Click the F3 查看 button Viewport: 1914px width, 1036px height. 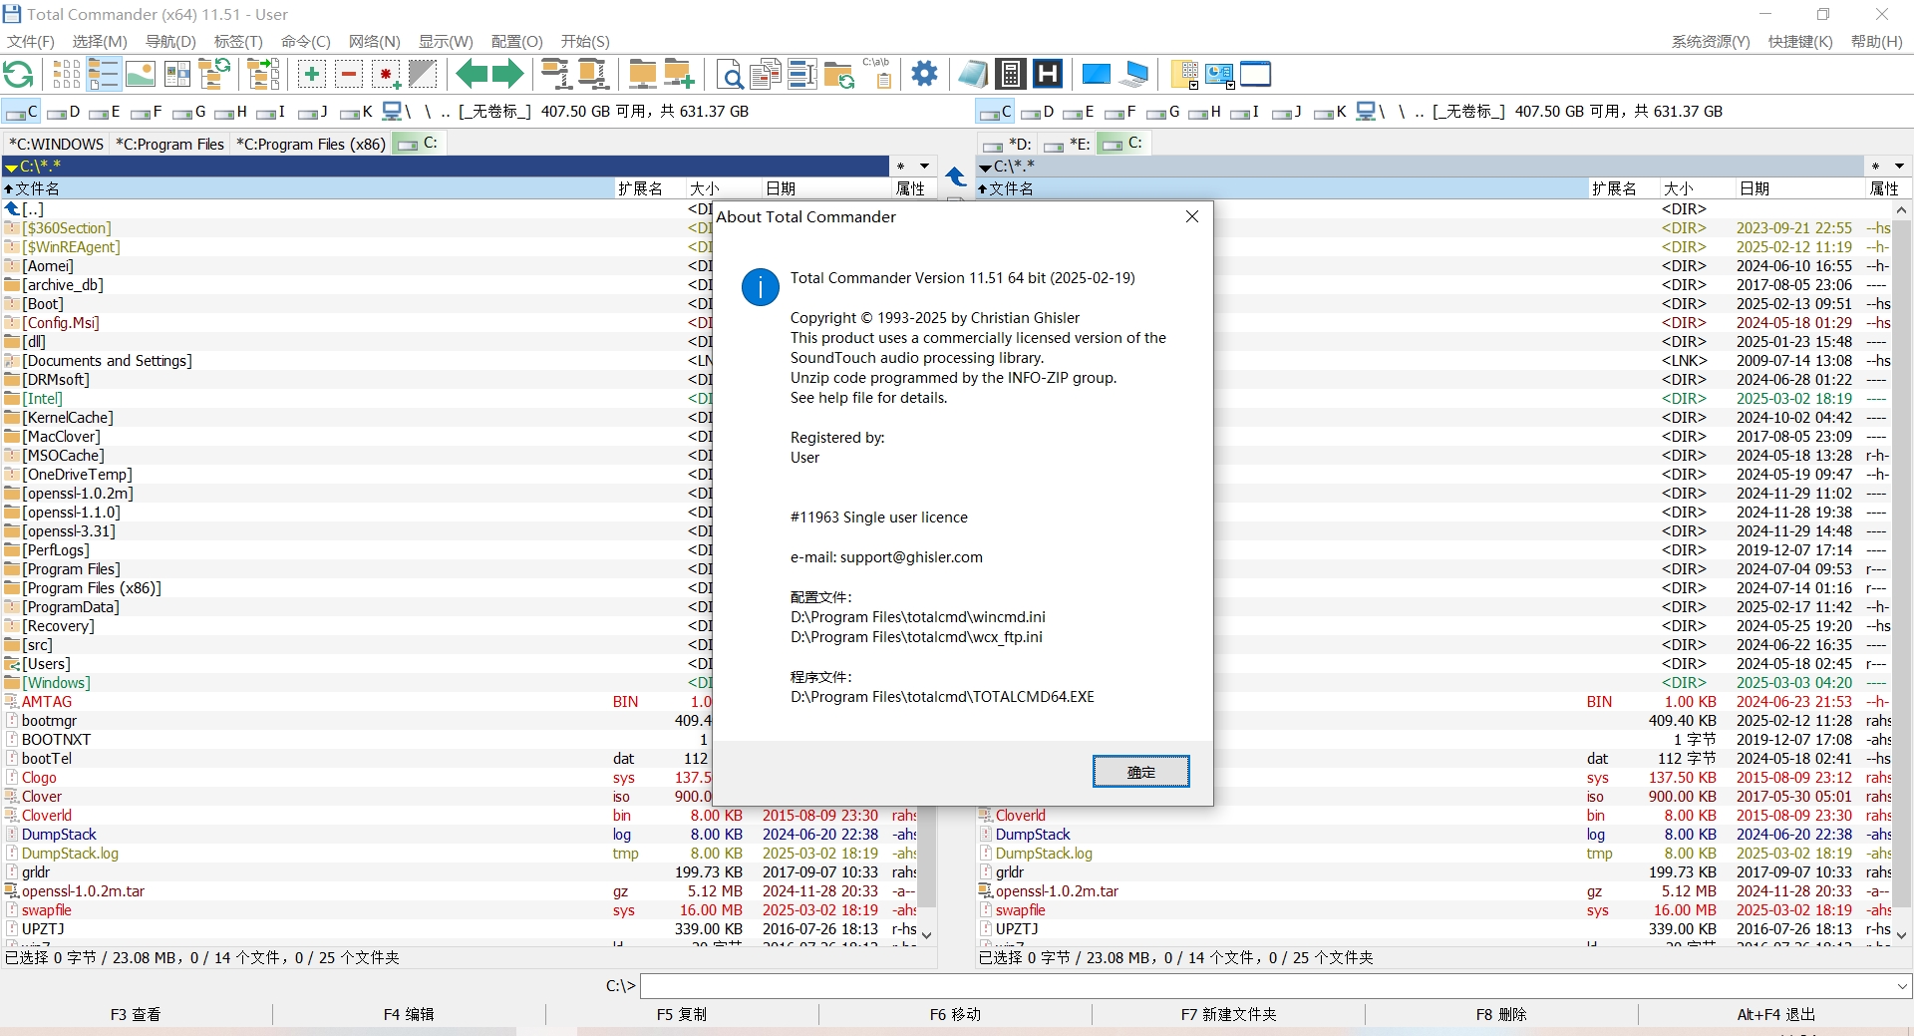pos(136,1014)
